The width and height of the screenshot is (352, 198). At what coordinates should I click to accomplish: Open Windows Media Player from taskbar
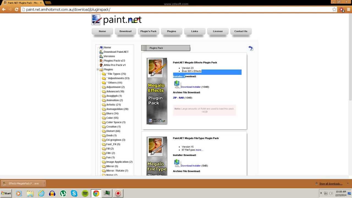tap(19, 193)
